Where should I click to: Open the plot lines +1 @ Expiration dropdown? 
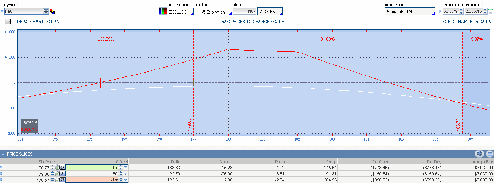pyautogui.click(x=213, y=12)
